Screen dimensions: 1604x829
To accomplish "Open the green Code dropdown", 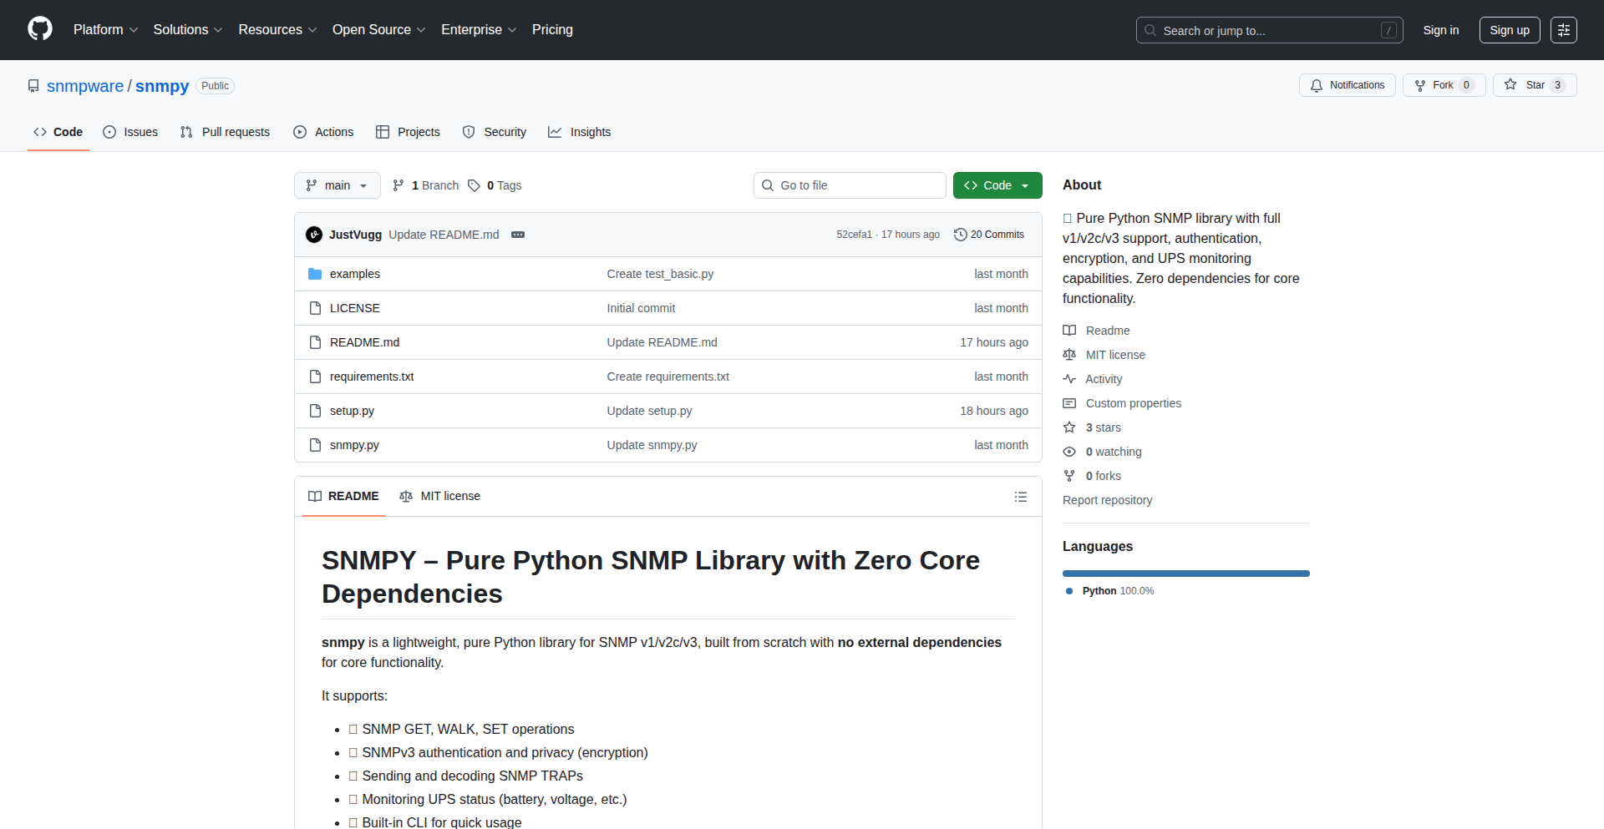I will (997, 185).
